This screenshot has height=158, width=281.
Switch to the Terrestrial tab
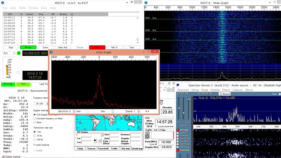(x=103, y=149)
